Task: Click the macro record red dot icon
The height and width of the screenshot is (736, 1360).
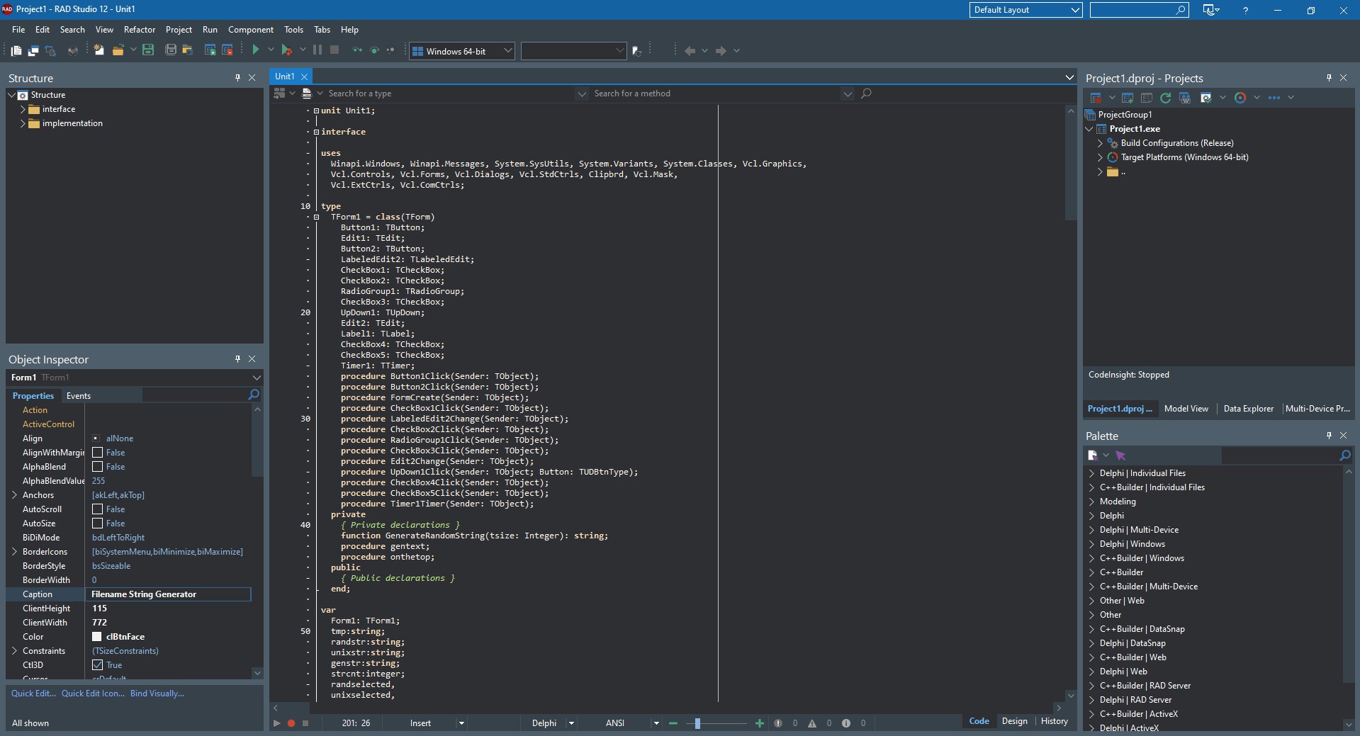Action: (x=291, y=723)
